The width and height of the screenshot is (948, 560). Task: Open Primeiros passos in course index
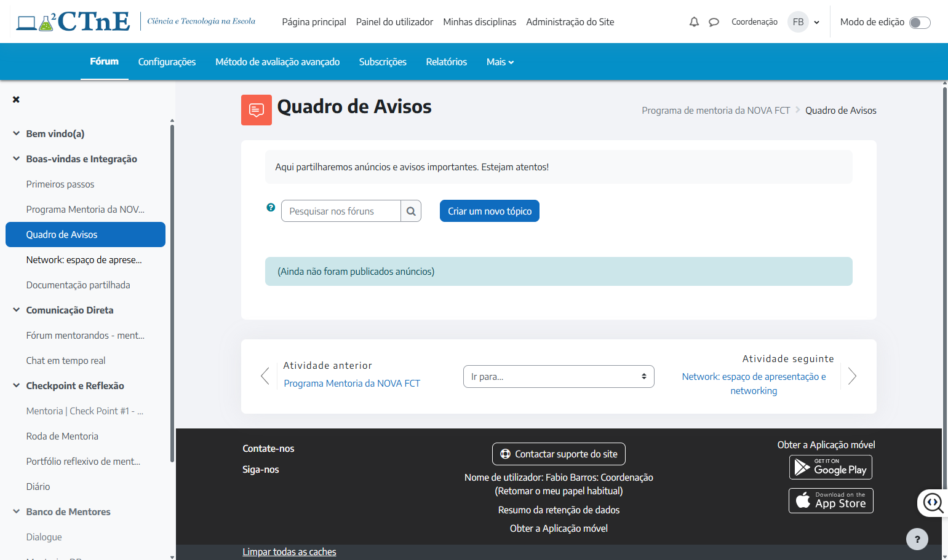tap(60, 184)
